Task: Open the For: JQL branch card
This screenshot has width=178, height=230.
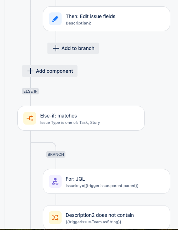Action: pos(107,181)
